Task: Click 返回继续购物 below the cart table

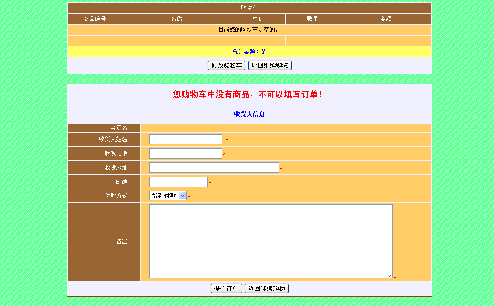Action: [x=270, y=65]
